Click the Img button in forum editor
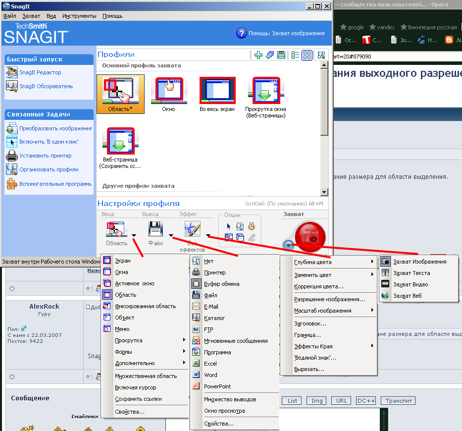 (317, 401)
